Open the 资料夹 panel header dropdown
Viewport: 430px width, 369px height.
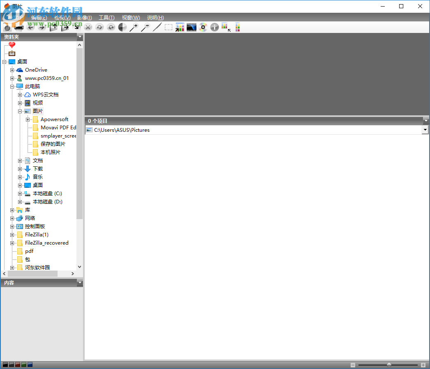click(80, 37)
